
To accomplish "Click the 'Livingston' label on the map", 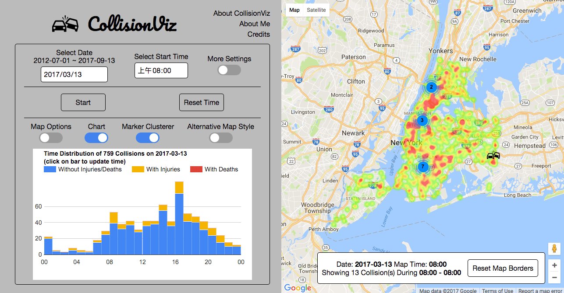I will [303, 112].
